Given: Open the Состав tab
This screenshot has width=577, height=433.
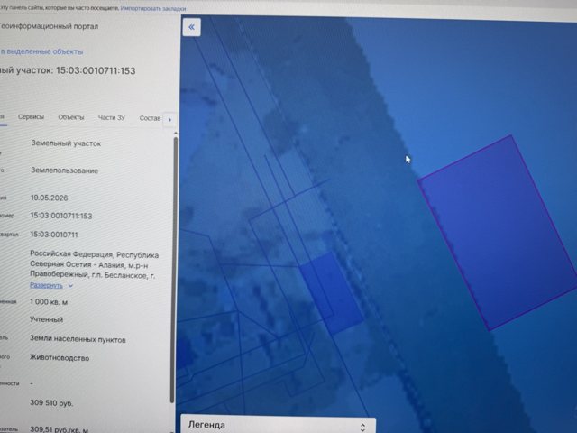Looking at the screenshot, I should click(151, 118).
